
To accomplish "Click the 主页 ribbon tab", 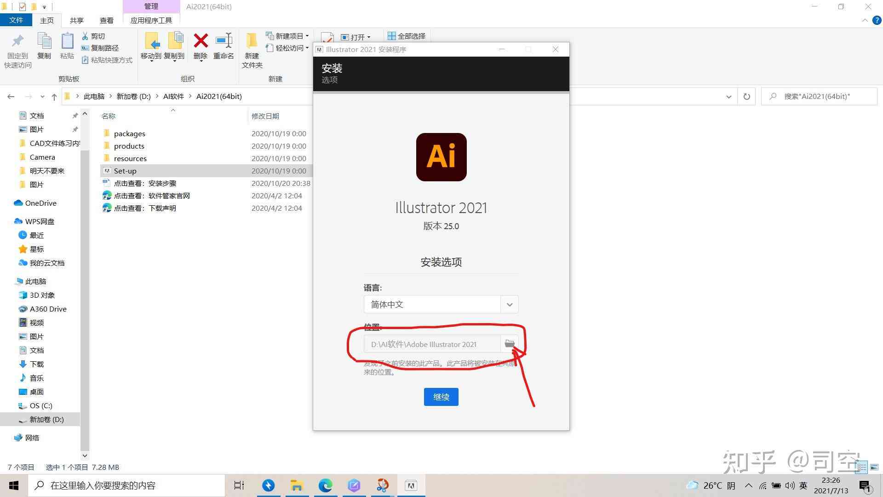I will tap(47, 20).
